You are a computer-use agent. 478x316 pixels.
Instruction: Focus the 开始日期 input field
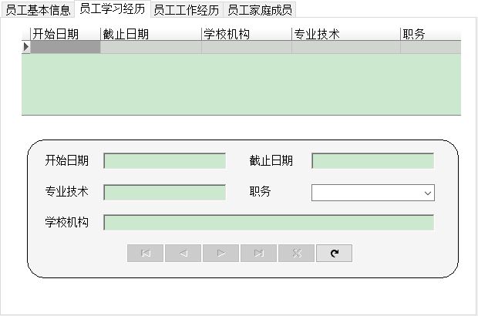(165, 160)
